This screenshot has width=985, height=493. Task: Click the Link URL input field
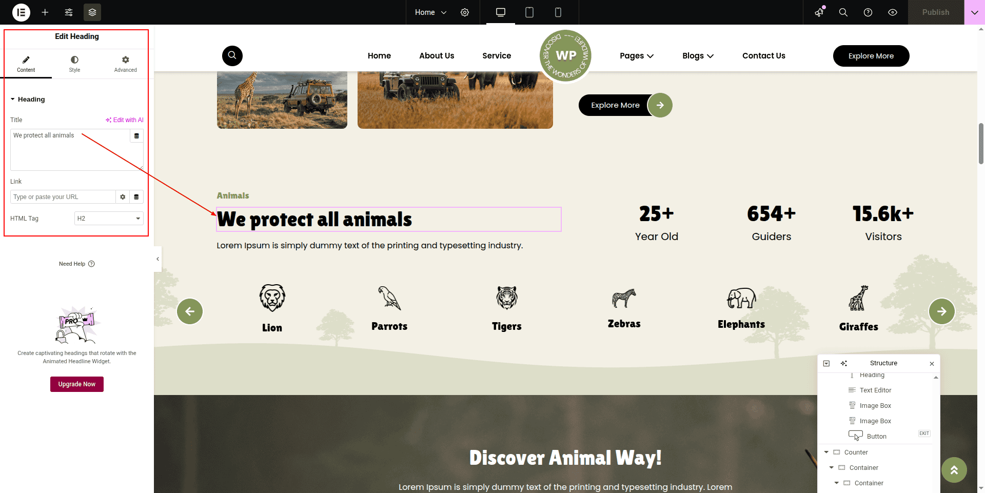tap(63, 197)
